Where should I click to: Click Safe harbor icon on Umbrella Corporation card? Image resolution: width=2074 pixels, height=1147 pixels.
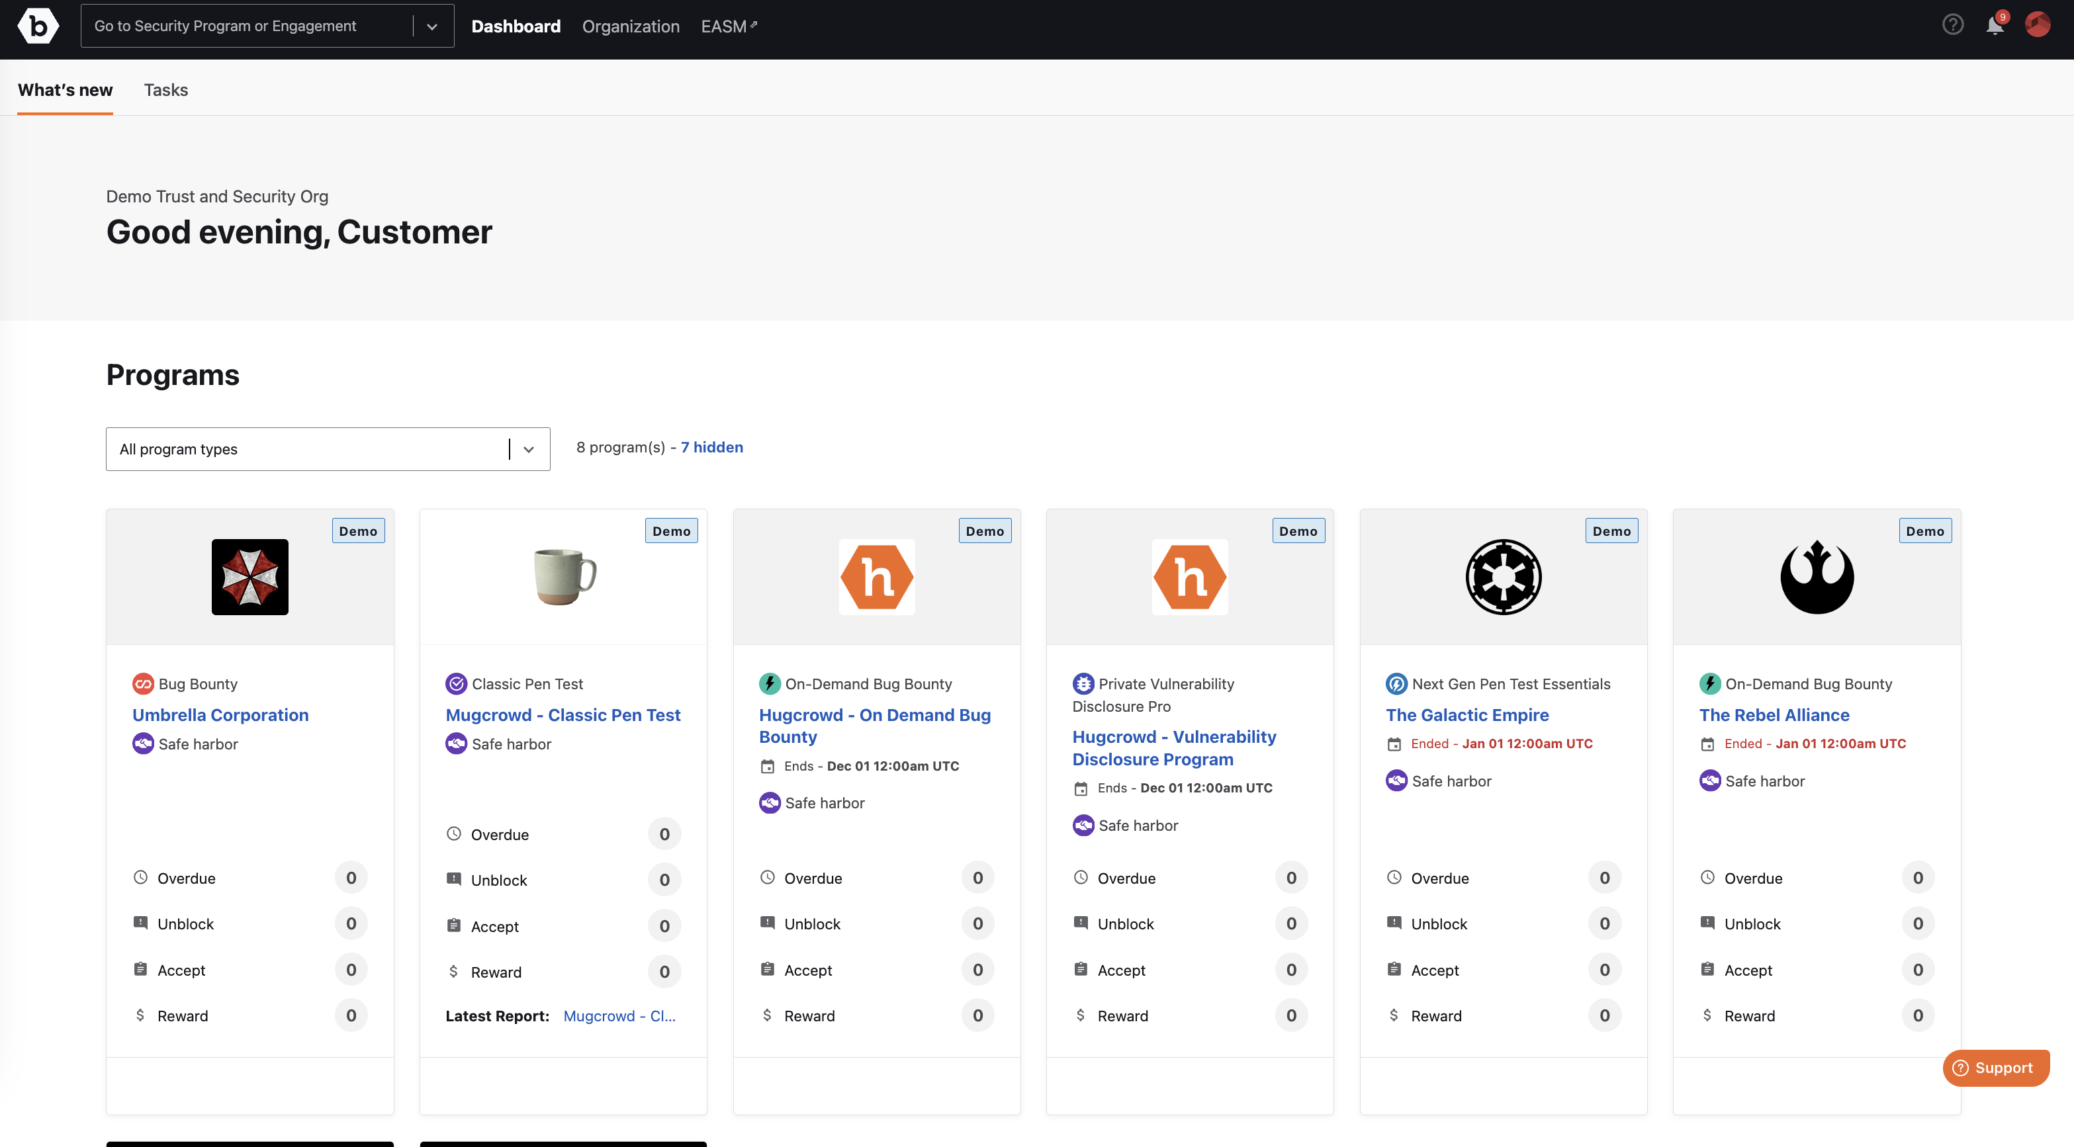(x=142, y=743)
